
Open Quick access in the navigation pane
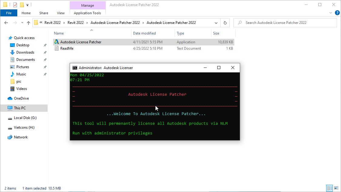[24, 38]
